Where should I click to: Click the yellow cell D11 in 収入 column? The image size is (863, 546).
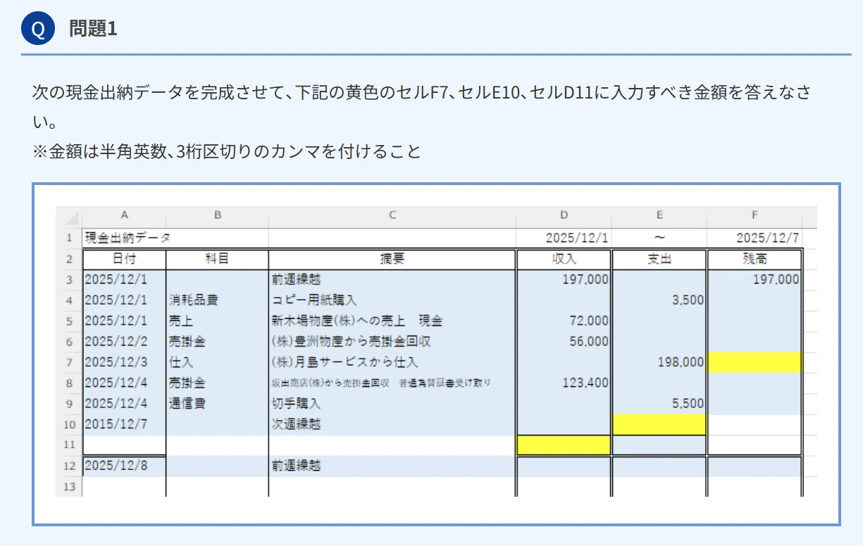coord(564,445)
